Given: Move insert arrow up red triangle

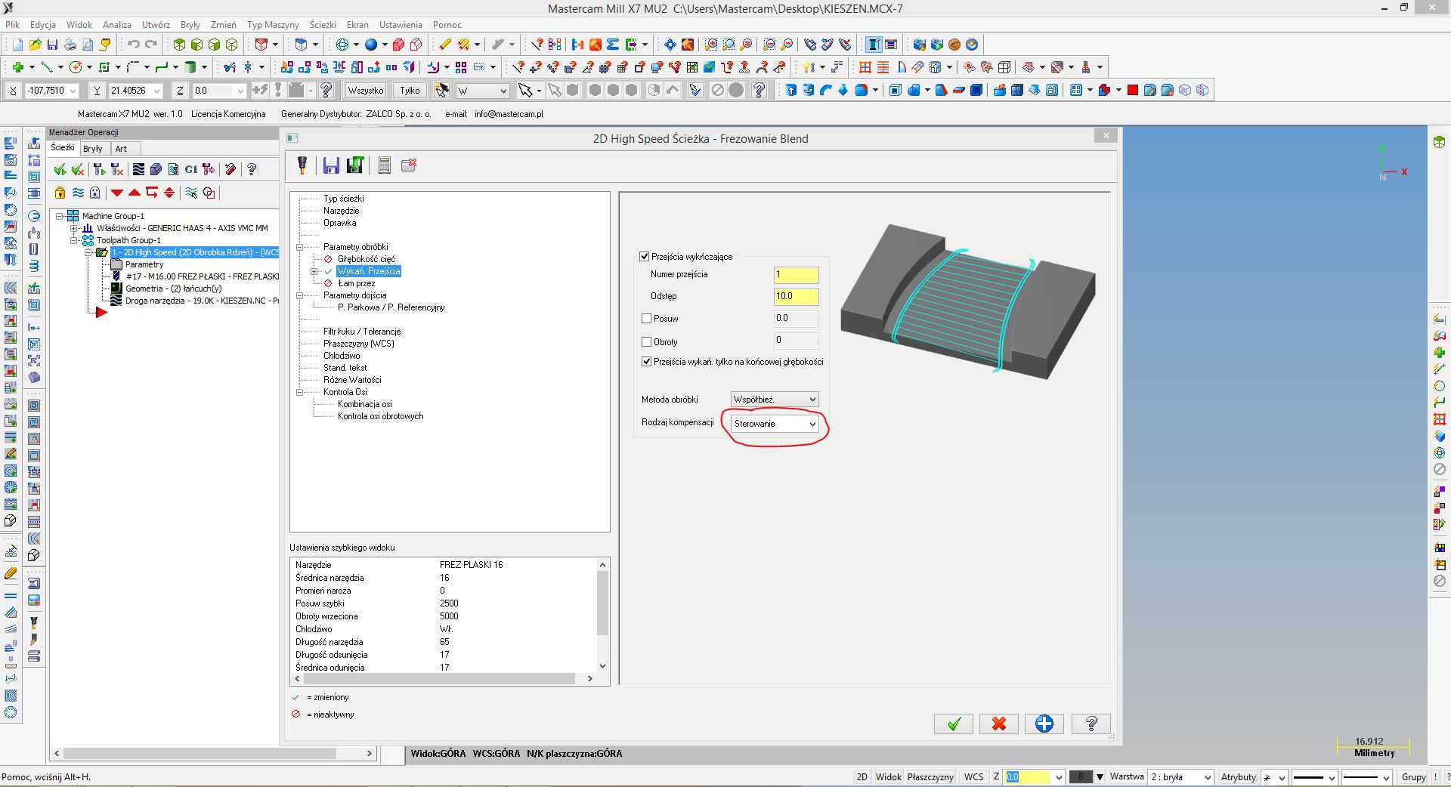Looking at the screenshot, I should click(135, 193).
